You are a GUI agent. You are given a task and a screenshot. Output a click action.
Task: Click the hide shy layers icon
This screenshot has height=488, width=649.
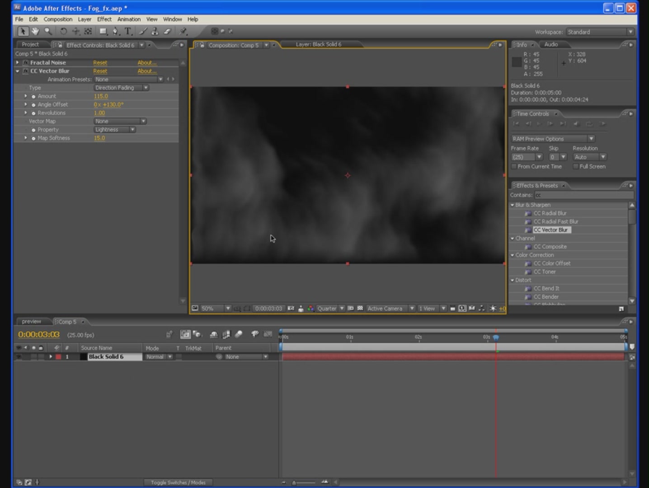[214, 334]
